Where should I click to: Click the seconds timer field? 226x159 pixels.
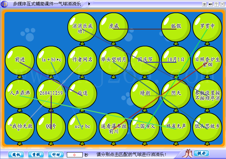(x=75, y=155)
